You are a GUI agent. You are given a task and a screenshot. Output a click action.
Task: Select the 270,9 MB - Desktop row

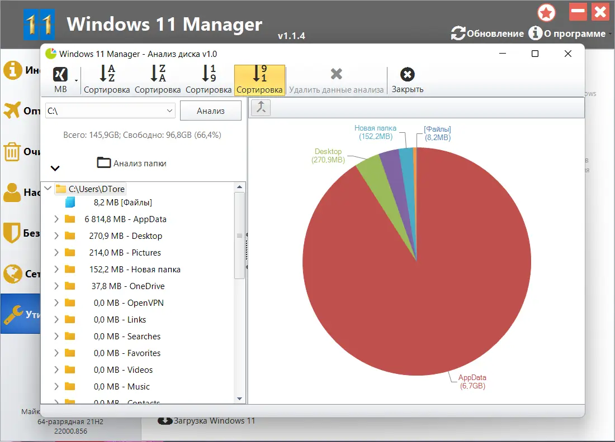(x=125, y=236)
